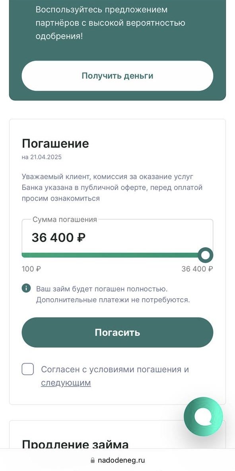Tap the 'на 21.04.2025' date text

coord(42,157)
